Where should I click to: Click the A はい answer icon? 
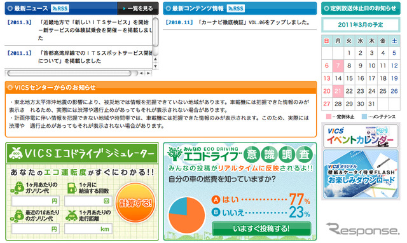(216, 199)
